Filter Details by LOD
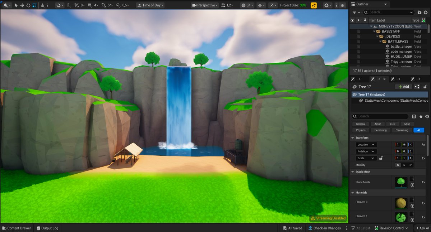Image resolution: width=431 pixels, height=232 pixels. (393, 124)
